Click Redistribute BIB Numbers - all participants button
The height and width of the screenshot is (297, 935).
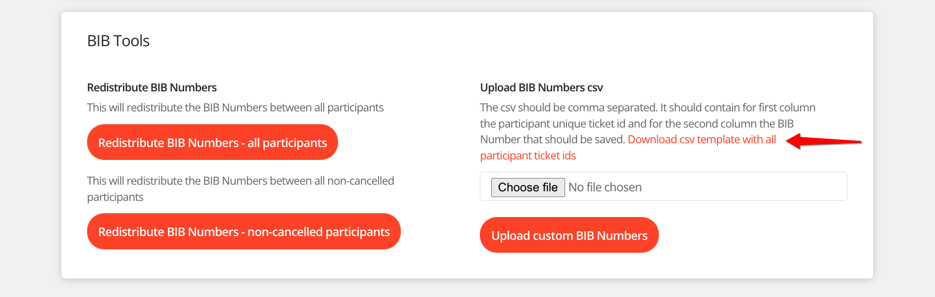tap(212, 142)
